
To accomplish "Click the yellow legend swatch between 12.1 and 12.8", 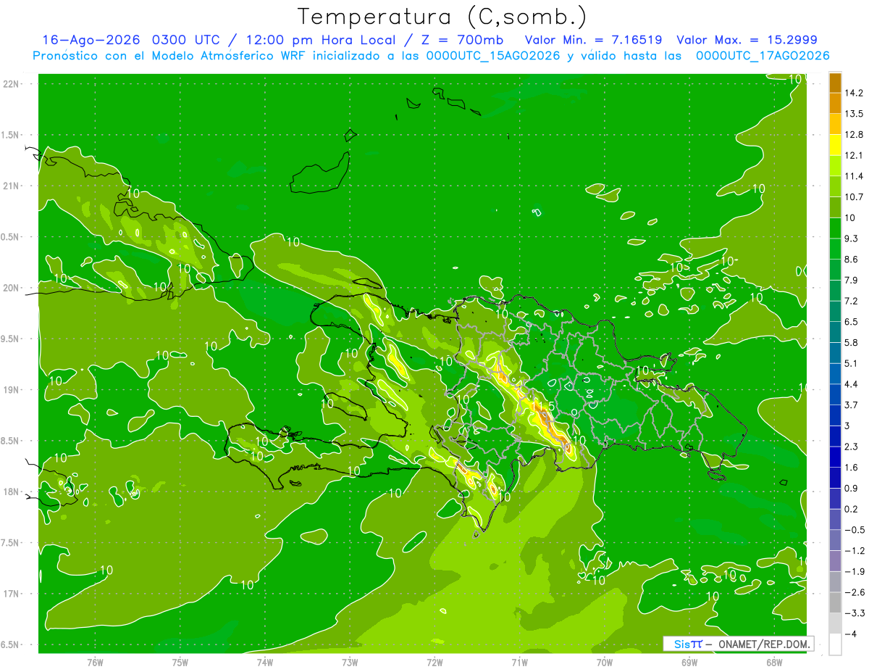I will (x=835, y=145).
